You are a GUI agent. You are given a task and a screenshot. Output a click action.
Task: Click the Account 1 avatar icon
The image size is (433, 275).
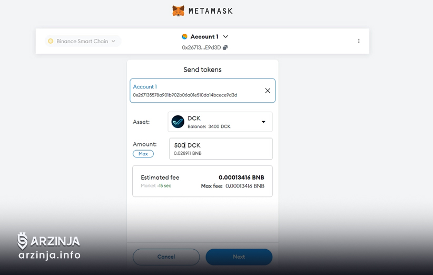(184, 36)
